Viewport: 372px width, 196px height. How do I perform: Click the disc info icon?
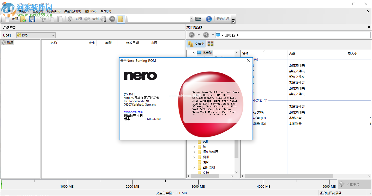pos(104,19)
